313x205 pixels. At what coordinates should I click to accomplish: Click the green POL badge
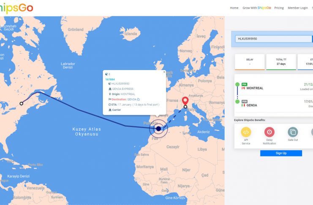coord(244,84)
